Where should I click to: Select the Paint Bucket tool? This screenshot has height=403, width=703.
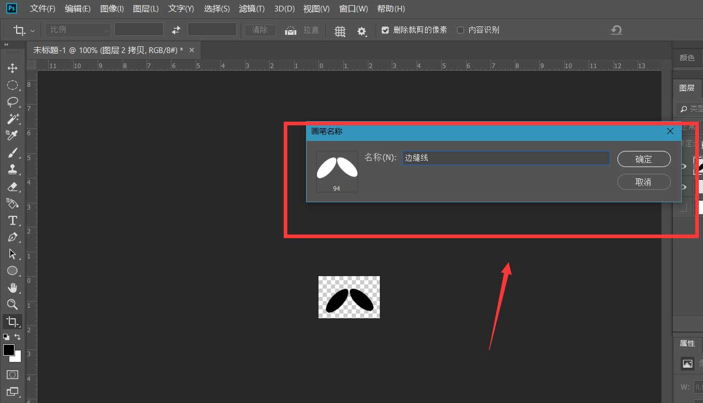click(x=12, y=203)
